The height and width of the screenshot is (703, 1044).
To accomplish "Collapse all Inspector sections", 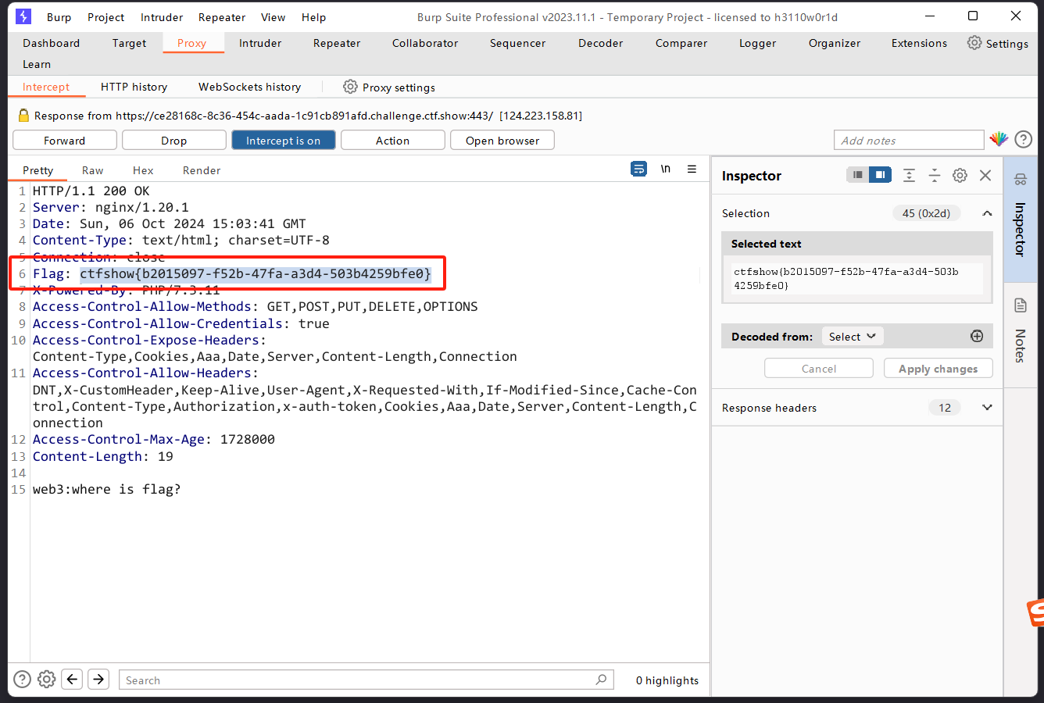I will (x=935, y=175).
